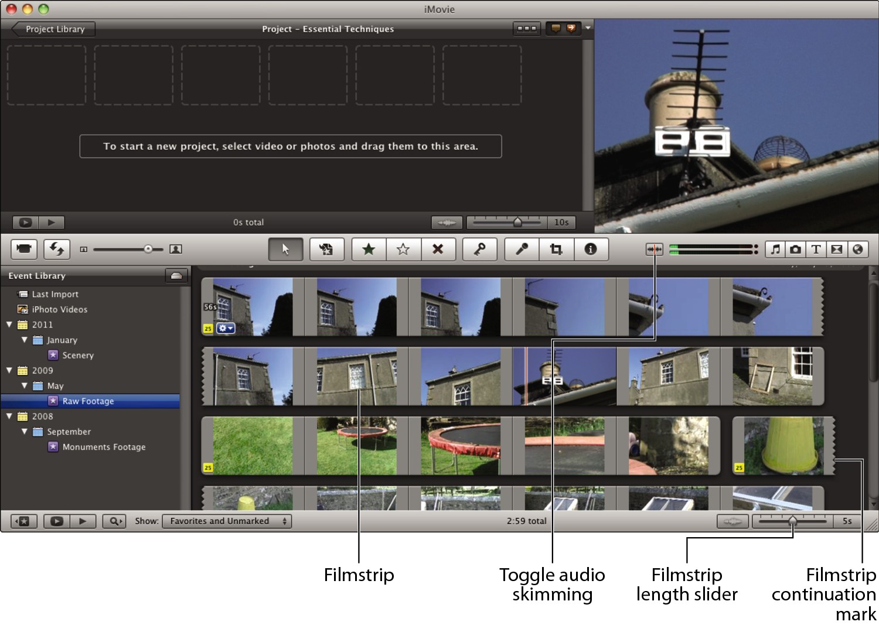The width and height of the screenshot is (879, 625).
Task: Select the arrow pointer tool
Action: coord(285,249)
